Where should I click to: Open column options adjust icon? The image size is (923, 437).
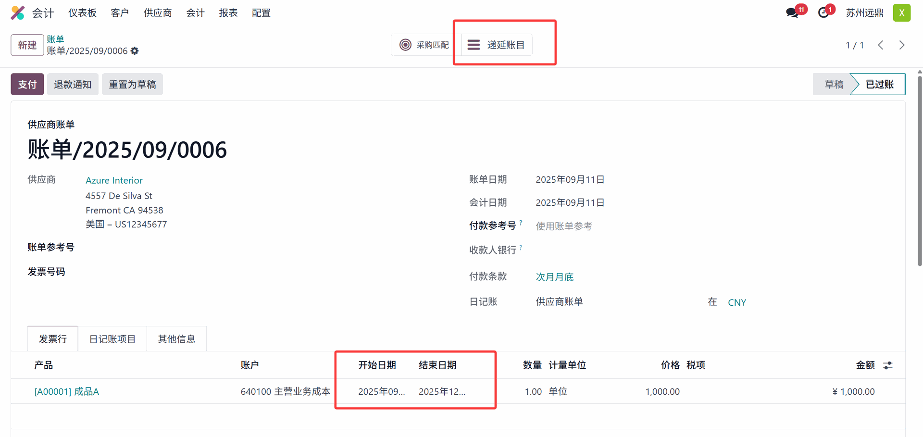point(888,365)
